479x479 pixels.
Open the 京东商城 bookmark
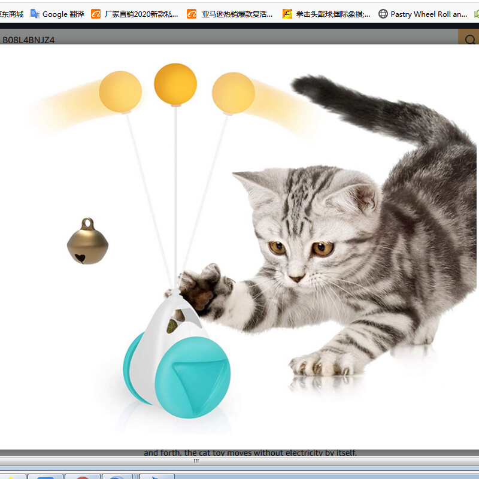pos(11,14)
